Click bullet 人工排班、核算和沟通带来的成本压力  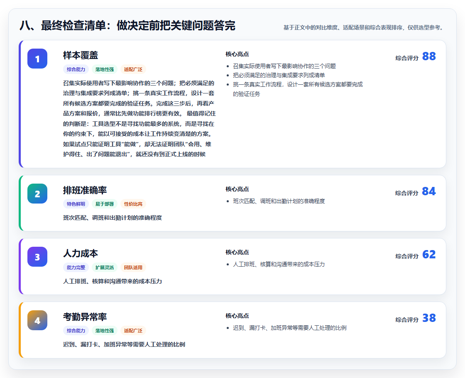tap(279, 264)
